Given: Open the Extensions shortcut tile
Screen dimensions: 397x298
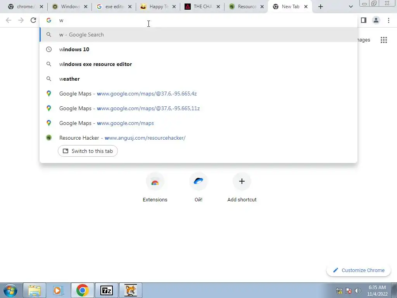Looking at the screenshot, I should click(155, 187).
